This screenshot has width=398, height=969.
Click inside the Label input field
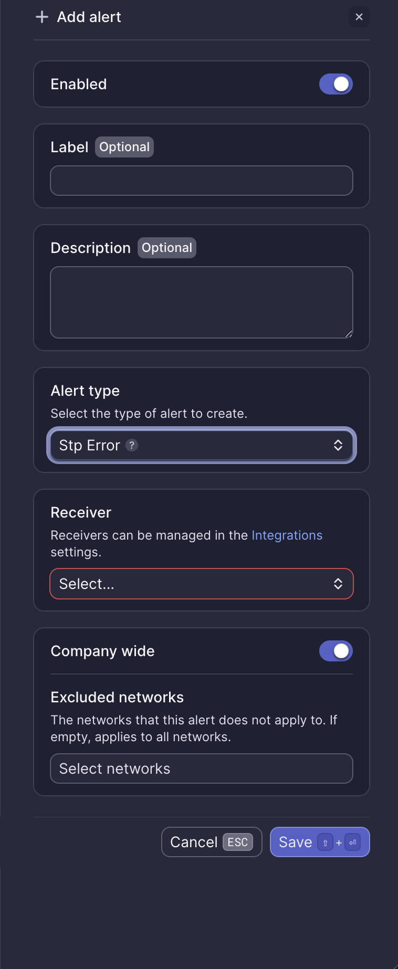pos(202,180)
